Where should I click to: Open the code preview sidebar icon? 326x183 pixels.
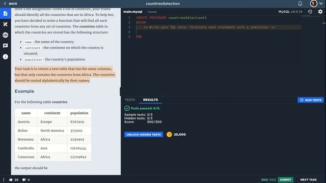(6, 35)
